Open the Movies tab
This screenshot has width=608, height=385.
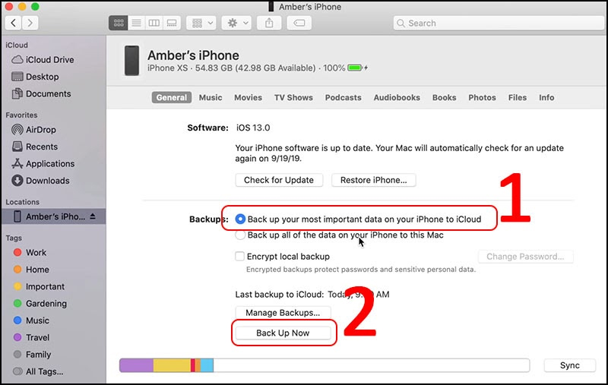249,98
